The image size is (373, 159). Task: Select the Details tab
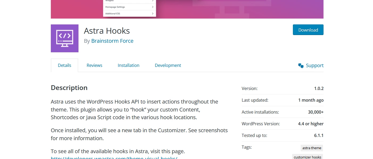[65, 65]
